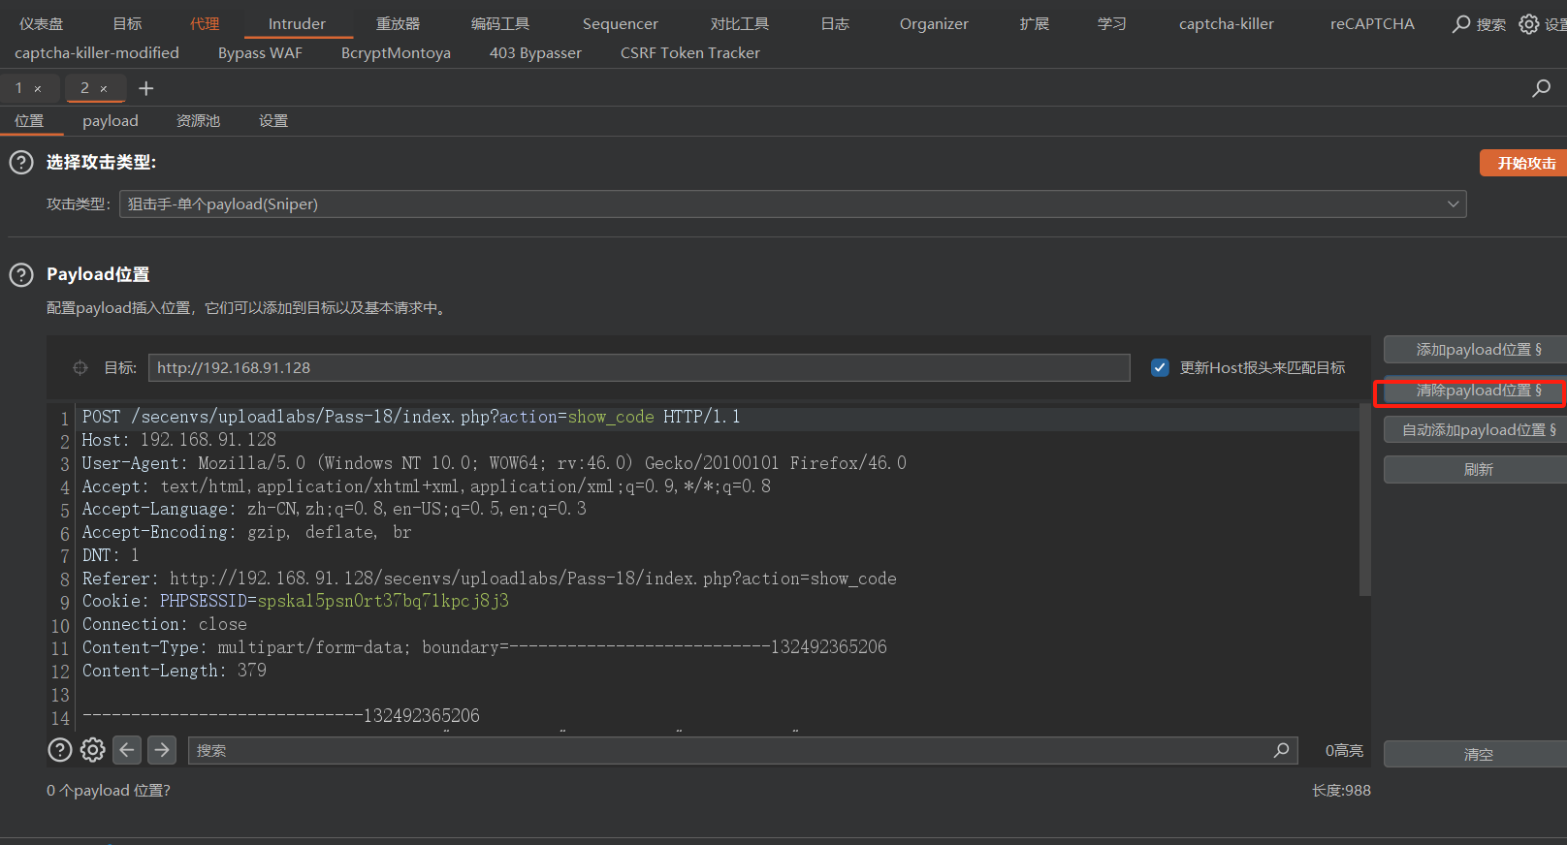Screen dimensions: 1567x845
Task: Click the request editor vertical scrollbar
Action: click(x=1365, y=500)
